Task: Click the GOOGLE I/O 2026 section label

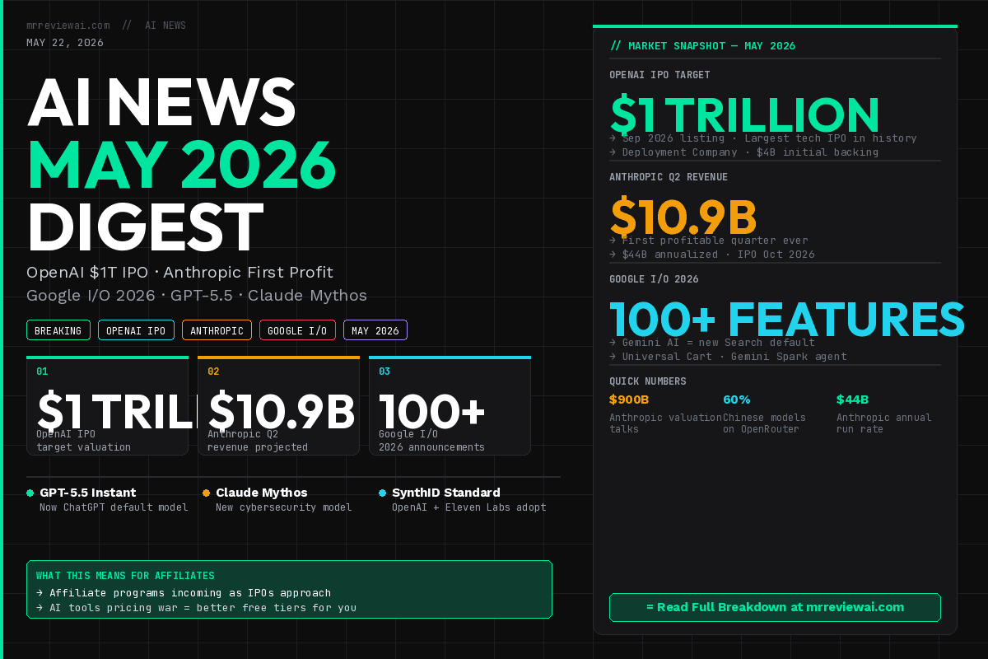Action: (x=654, y=279)
